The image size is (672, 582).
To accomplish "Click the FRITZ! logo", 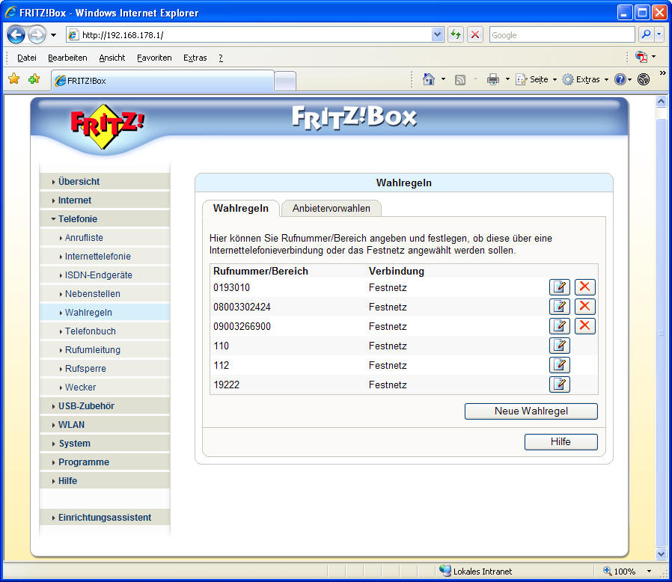I will [x=107, y=126].
